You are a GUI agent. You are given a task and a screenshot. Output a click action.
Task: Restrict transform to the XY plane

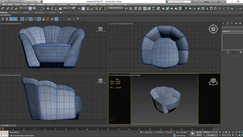click(x=11, y=19)
